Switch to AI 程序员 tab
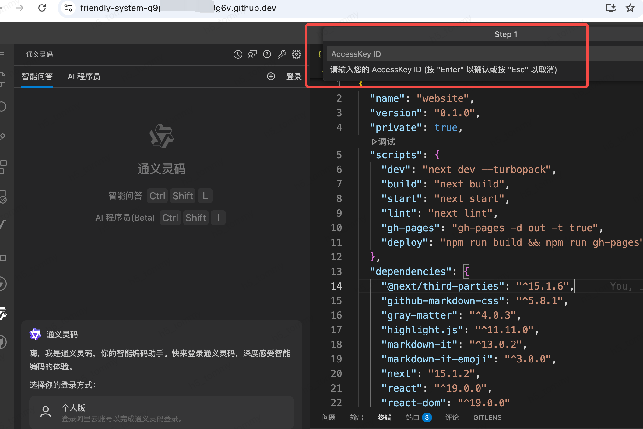643x429 pixels. [x=84, y=77]
